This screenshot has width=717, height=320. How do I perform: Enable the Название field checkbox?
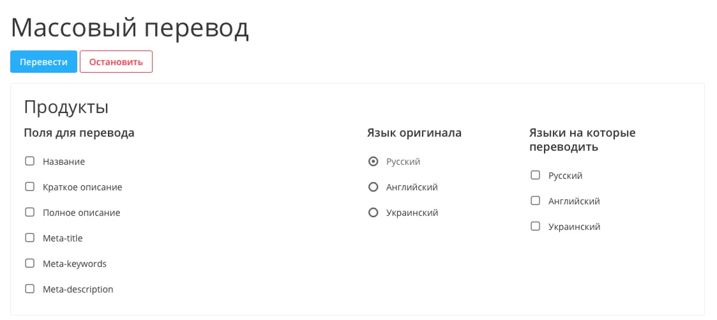29,162
